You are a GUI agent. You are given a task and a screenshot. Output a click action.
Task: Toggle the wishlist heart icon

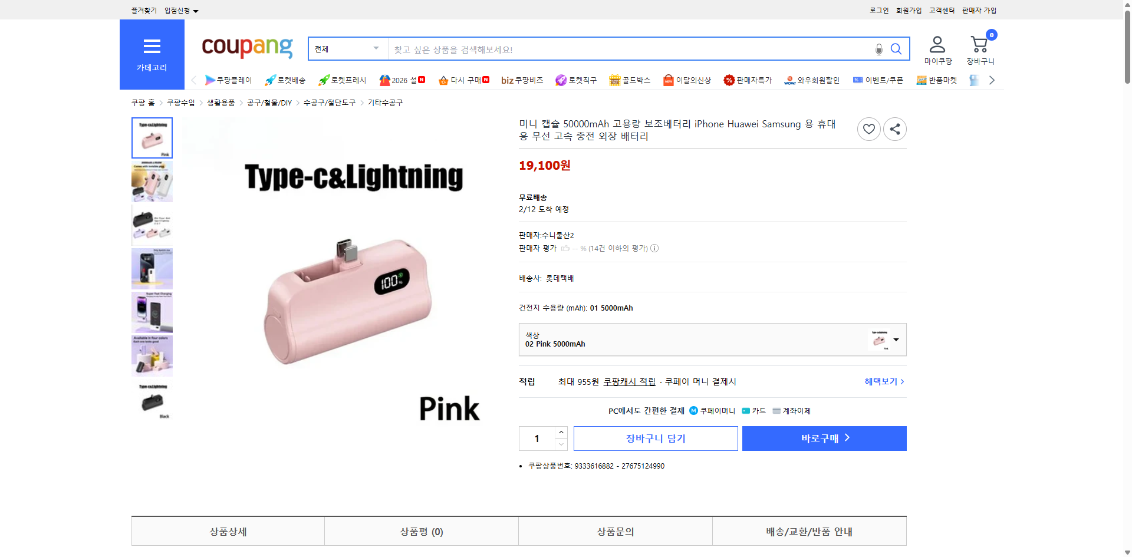pyautogui.click(x=868, y=128)
